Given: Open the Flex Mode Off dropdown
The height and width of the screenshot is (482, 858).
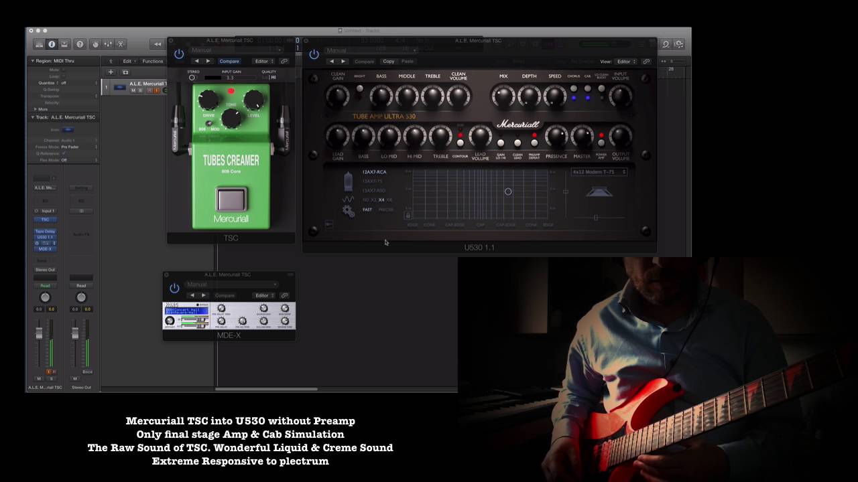Looking at the screenshot, I should (79, 160).
